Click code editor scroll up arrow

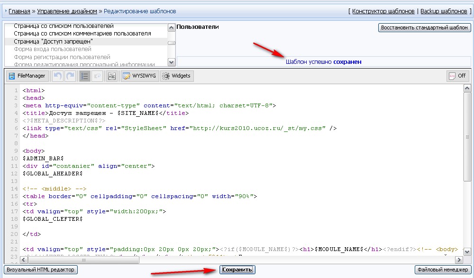click(x=467, y=88)
